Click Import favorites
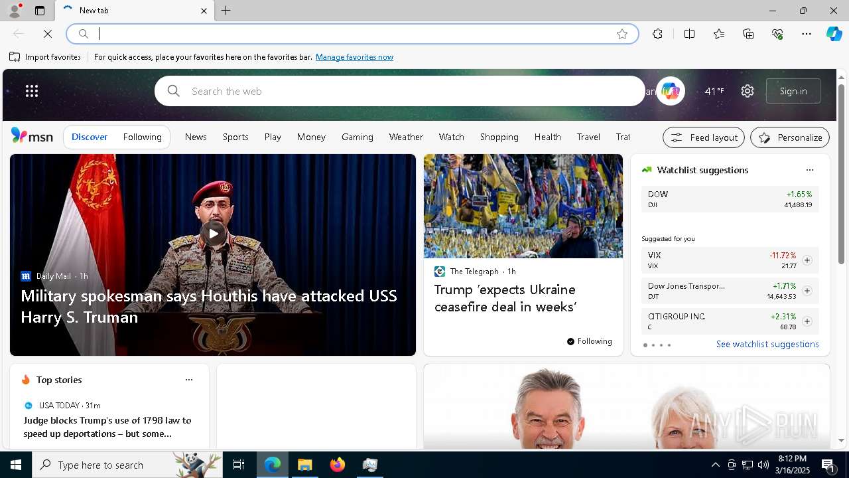Viewport: 849px width, 478px height. click(x=45, y=57)
